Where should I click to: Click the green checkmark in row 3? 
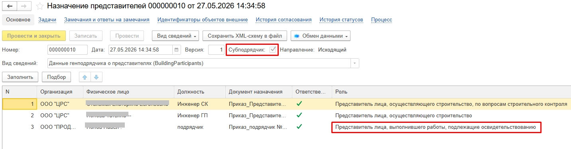pos(299,127)
